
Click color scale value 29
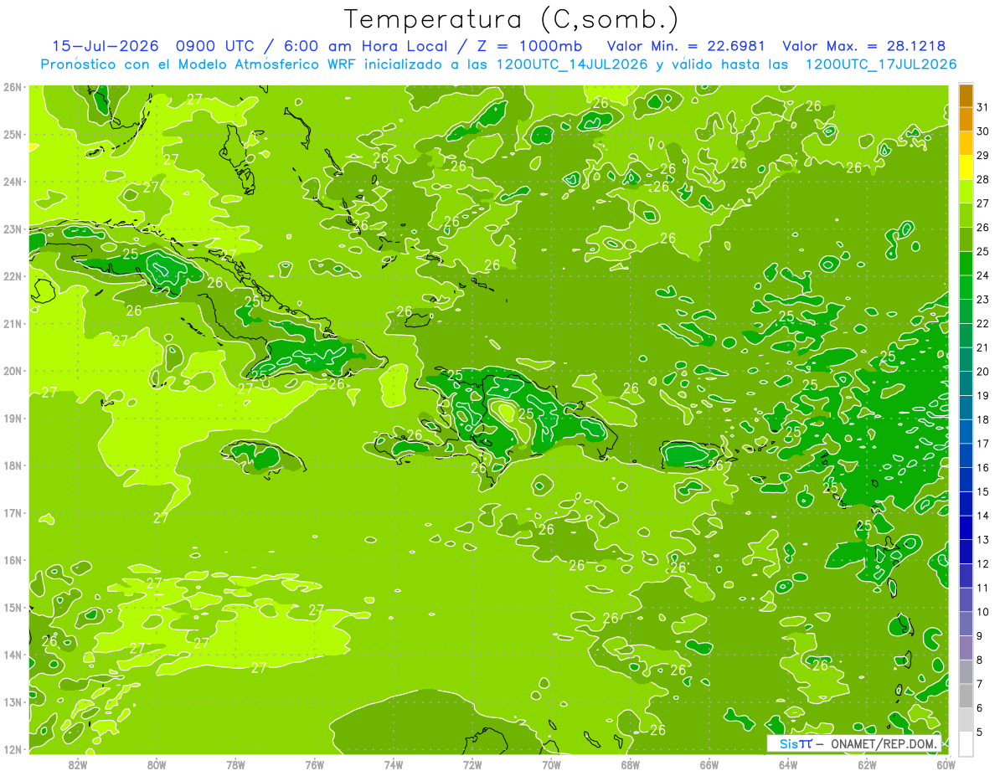point(983,155)
